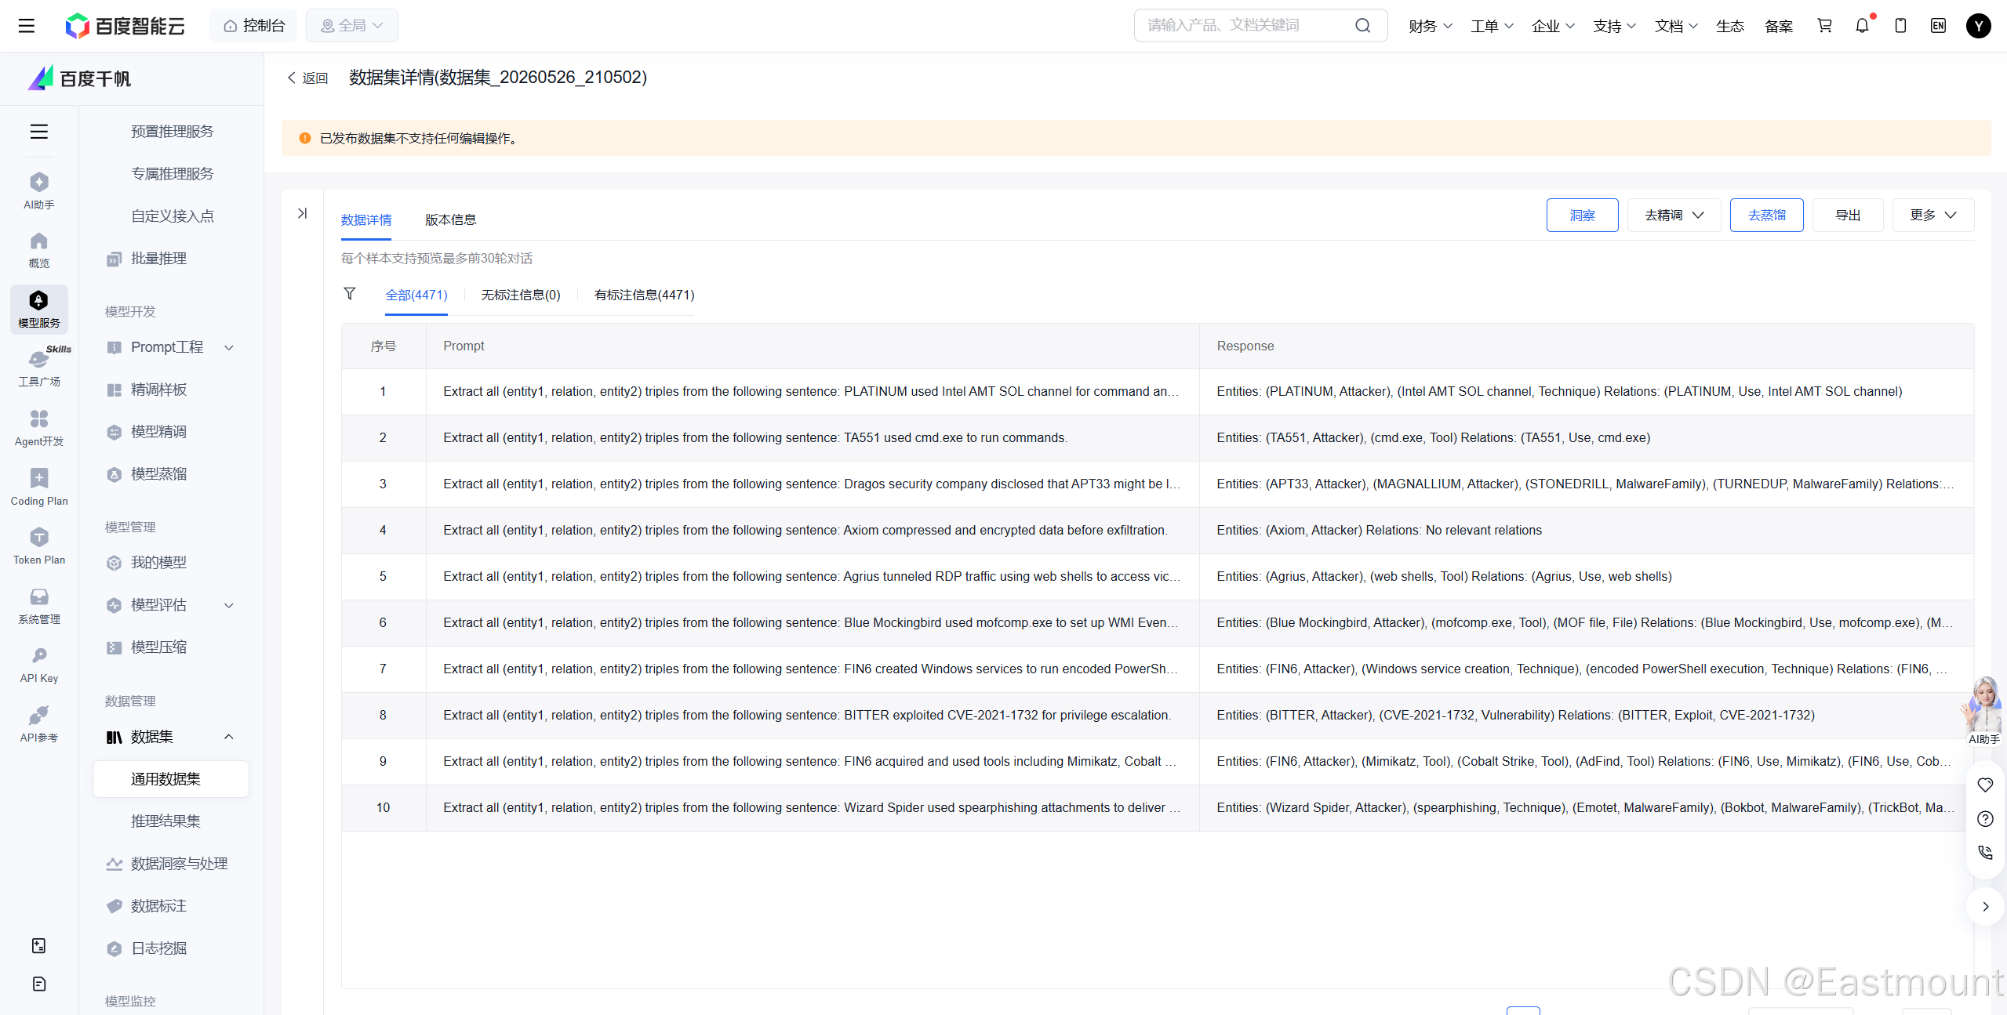
Task: Switch language with the EN icon
Action: pyautogui.click(x=1938, y=26)
